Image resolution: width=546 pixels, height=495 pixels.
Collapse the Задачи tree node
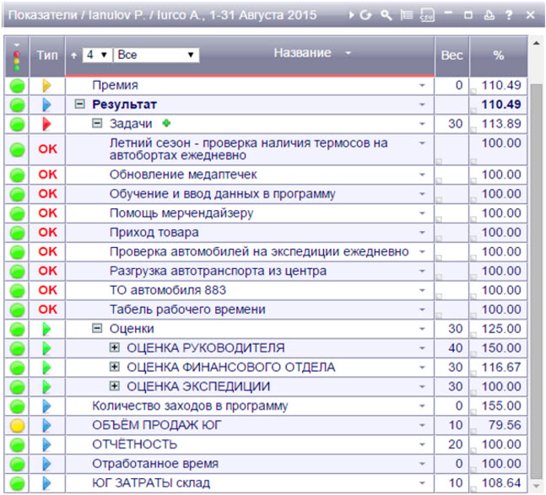click(x=97, y=123)
